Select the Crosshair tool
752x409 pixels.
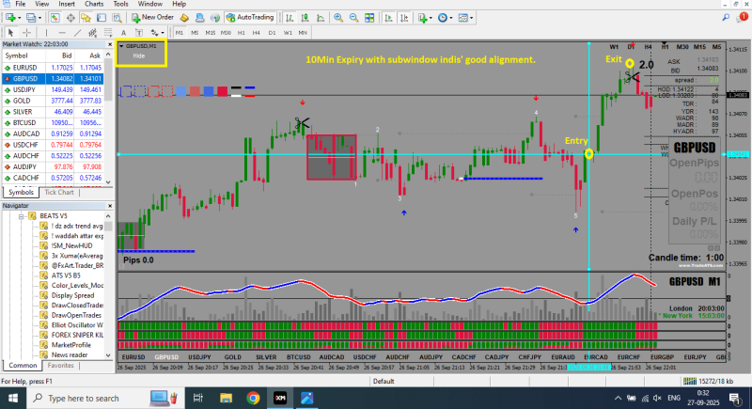27,33
